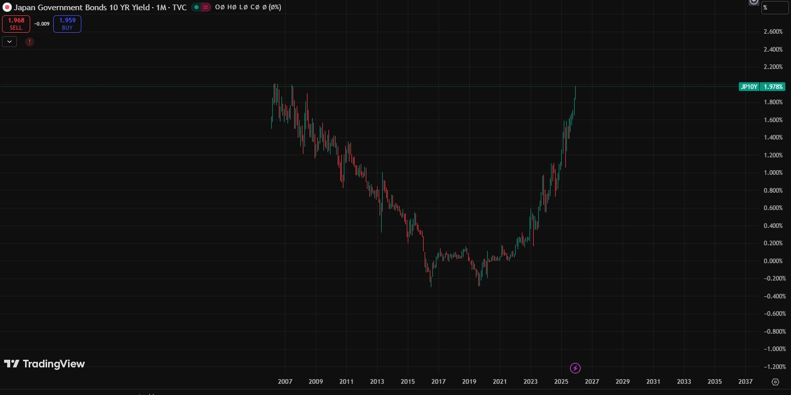Click the 2017 time axis label
Viewport: 791px width, 395px height.
(438, 382)
